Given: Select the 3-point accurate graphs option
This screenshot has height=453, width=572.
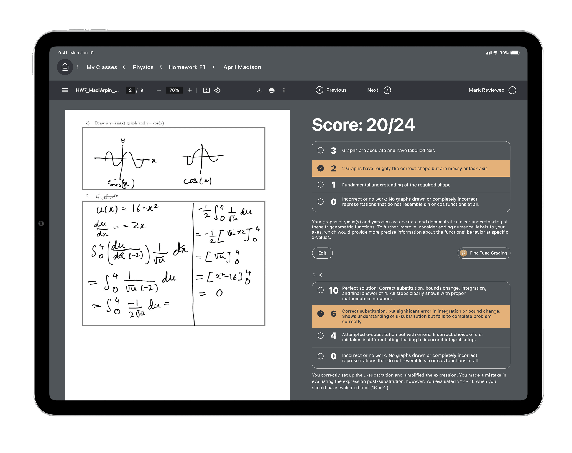Looking at the screenshot, I should tap(321, 150).
